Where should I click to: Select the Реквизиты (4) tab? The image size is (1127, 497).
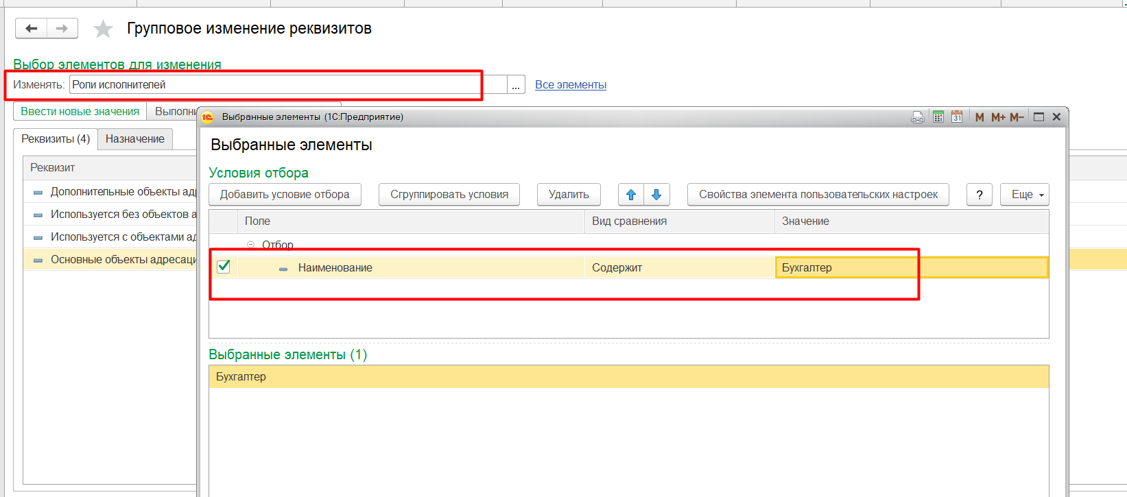pos(56,139)
